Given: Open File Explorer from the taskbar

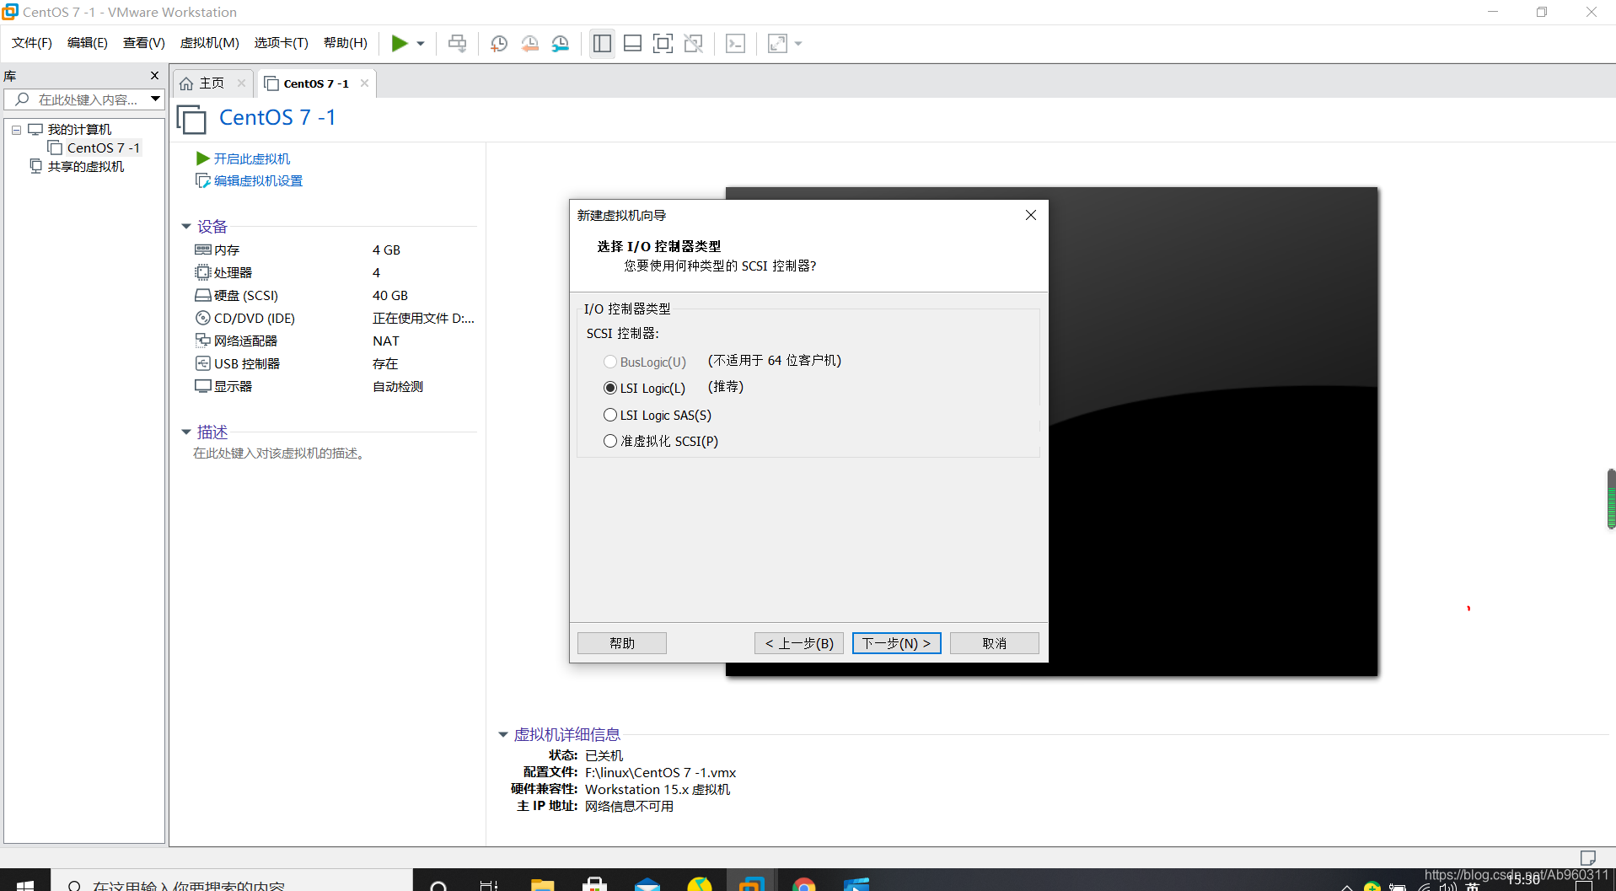Looking at the screenshot, I should (542, 884).
